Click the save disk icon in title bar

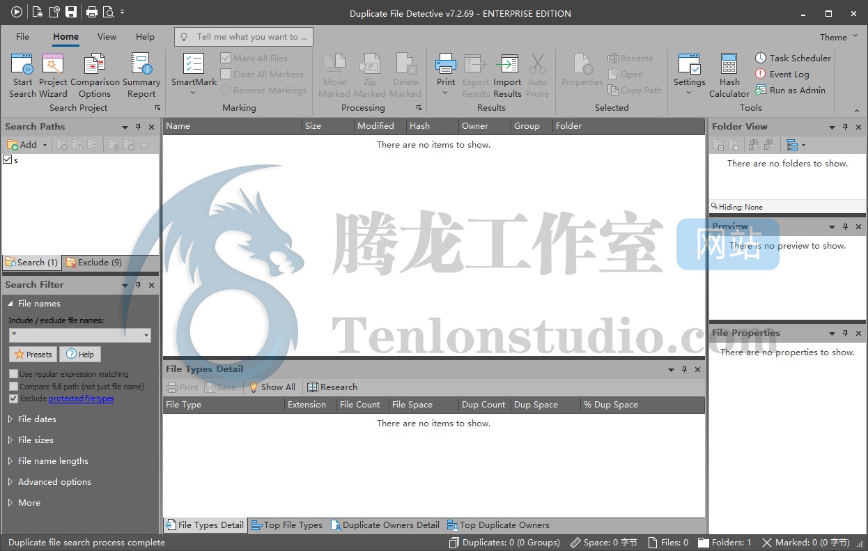(71, 11)
